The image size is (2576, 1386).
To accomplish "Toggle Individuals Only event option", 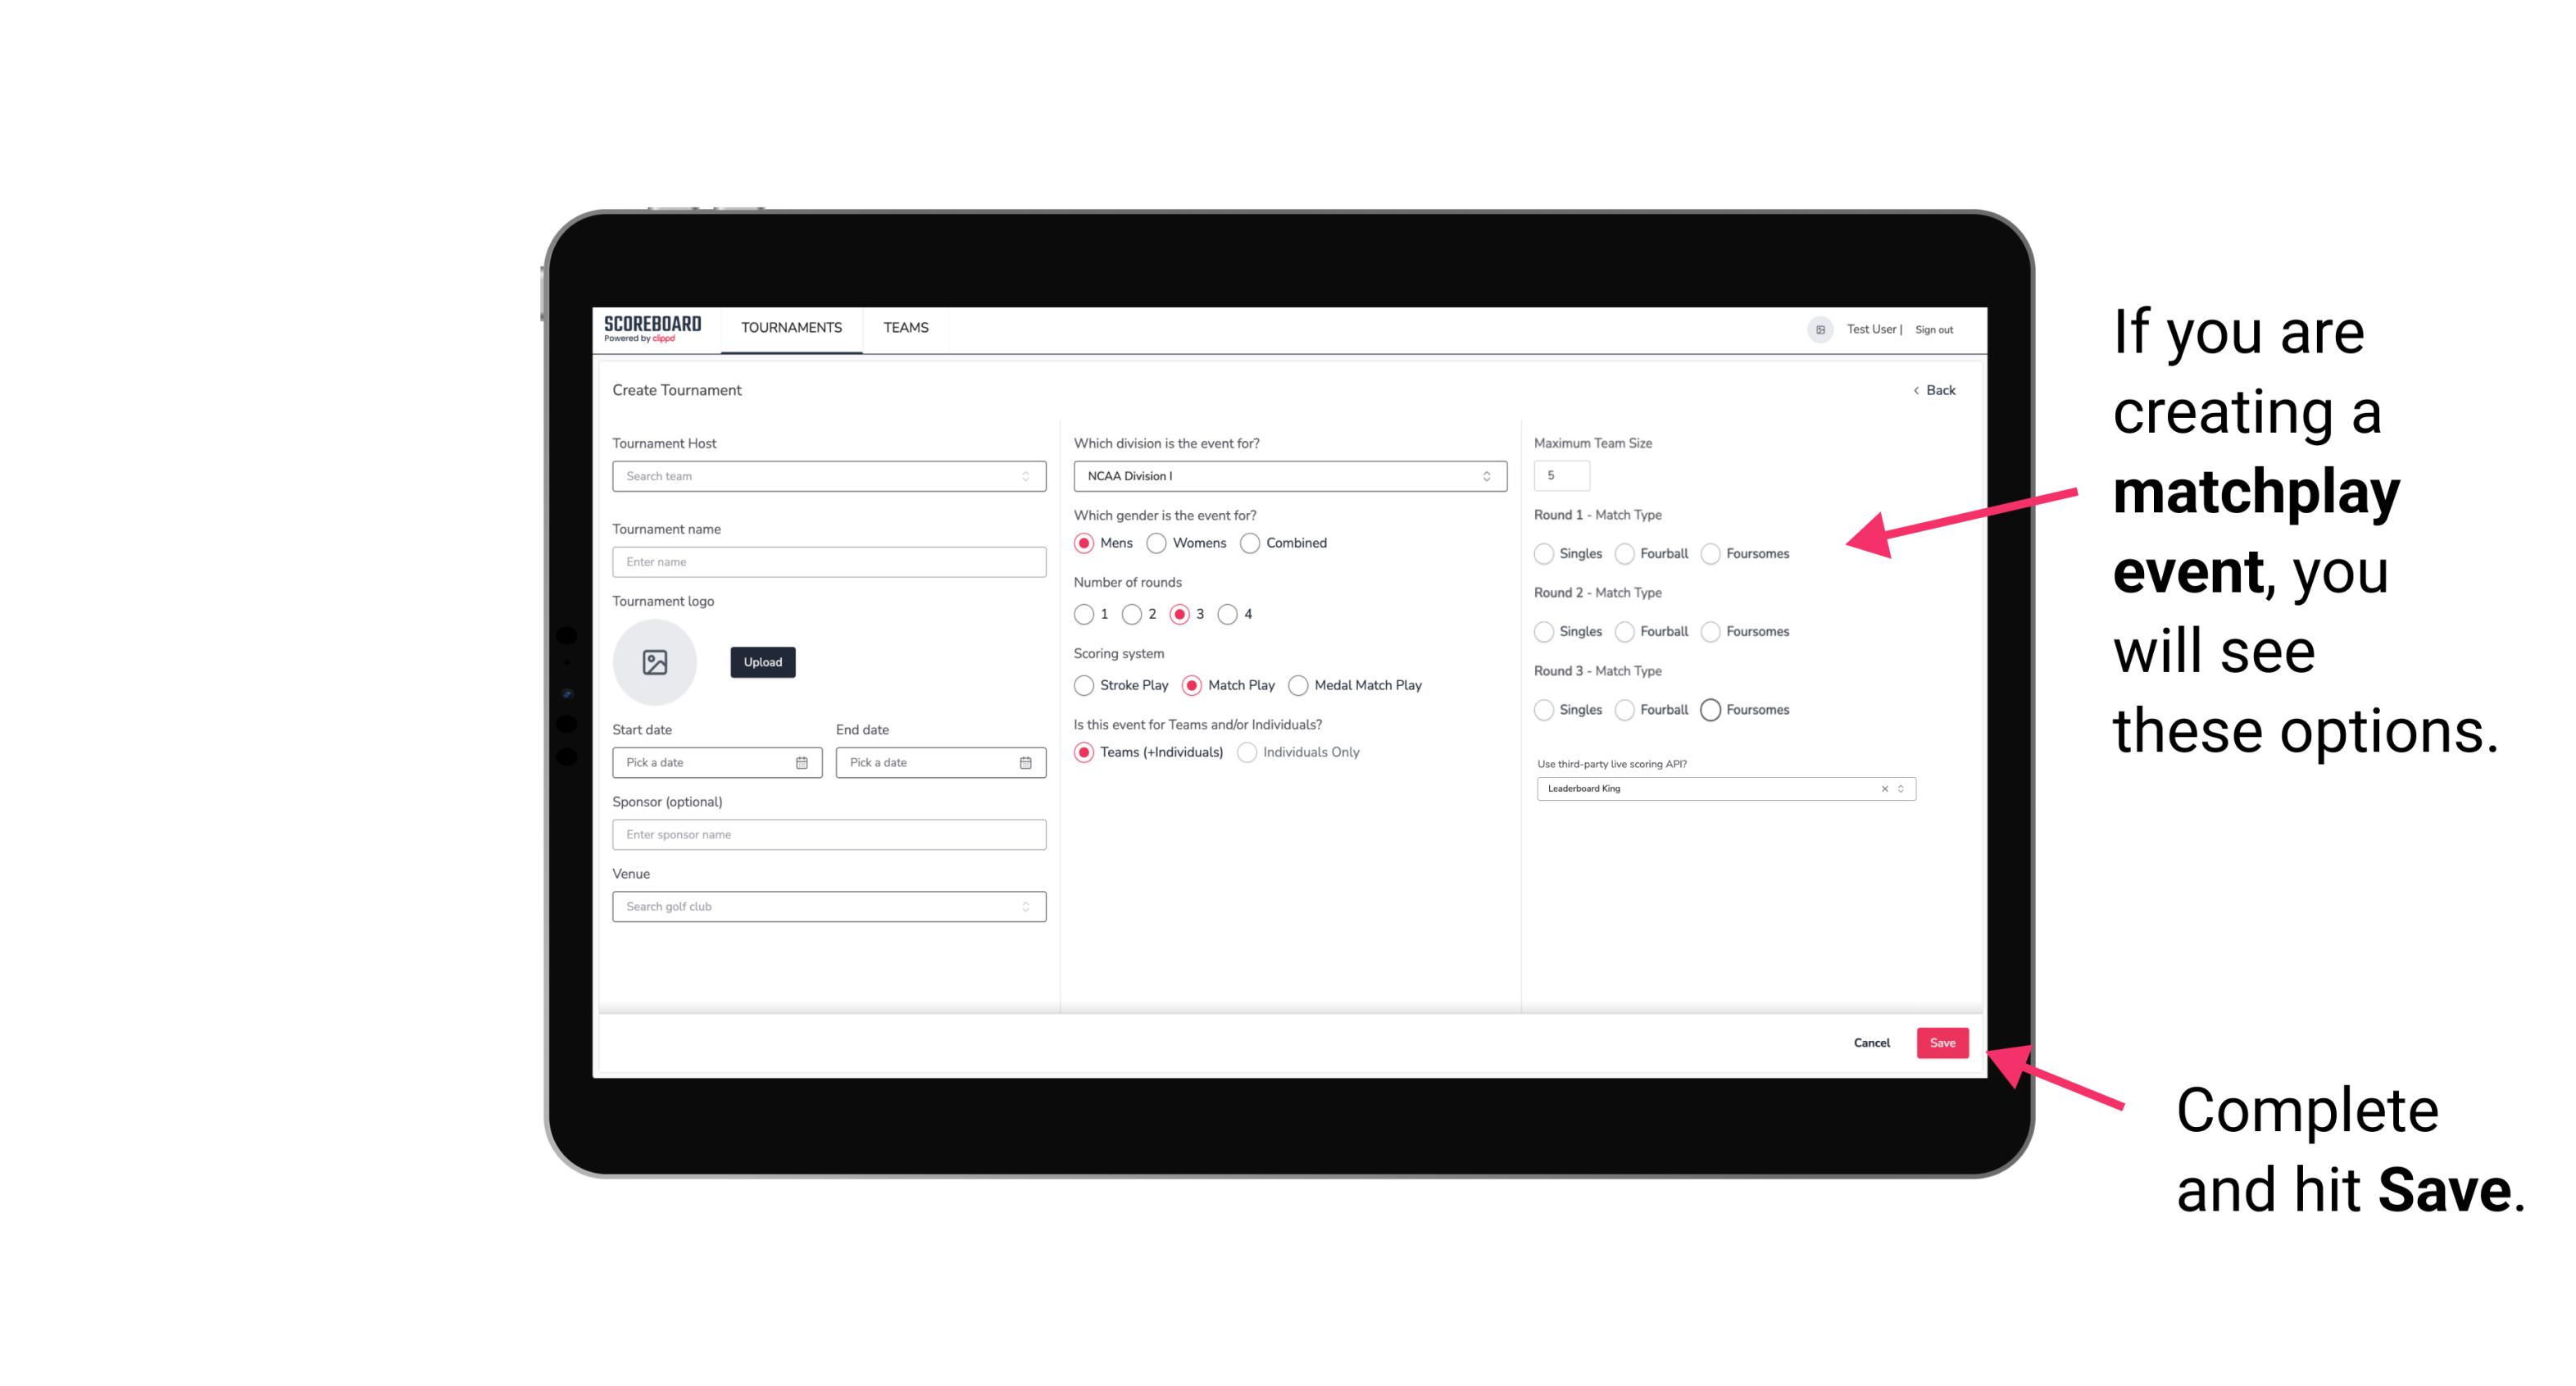I will click(x=1245, y=752).
